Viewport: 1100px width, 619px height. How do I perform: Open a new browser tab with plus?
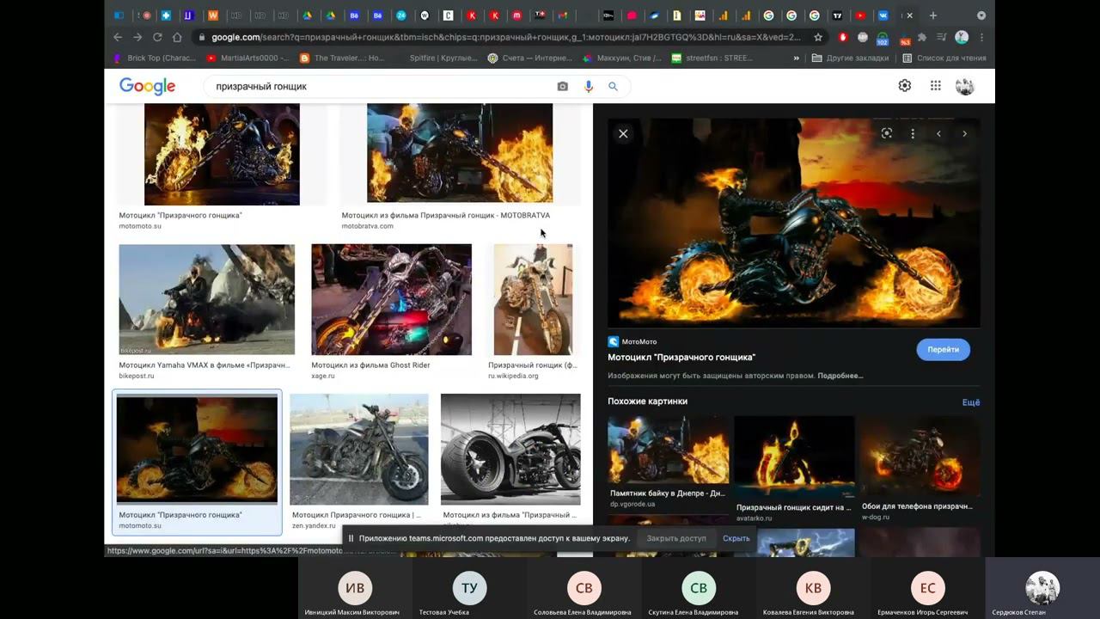pos(932,15)
